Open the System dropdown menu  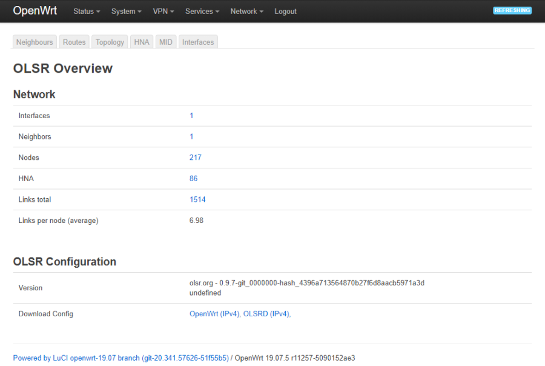125,11
